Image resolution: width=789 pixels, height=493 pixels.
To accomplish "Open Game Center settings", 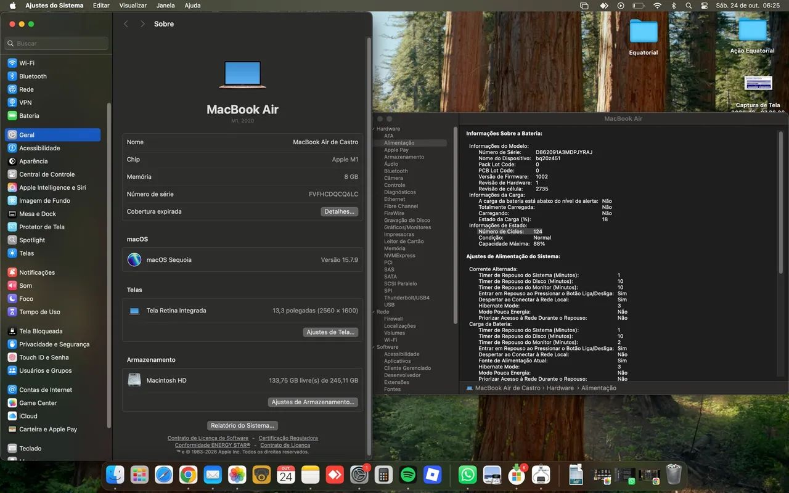I will click(52, 403).
